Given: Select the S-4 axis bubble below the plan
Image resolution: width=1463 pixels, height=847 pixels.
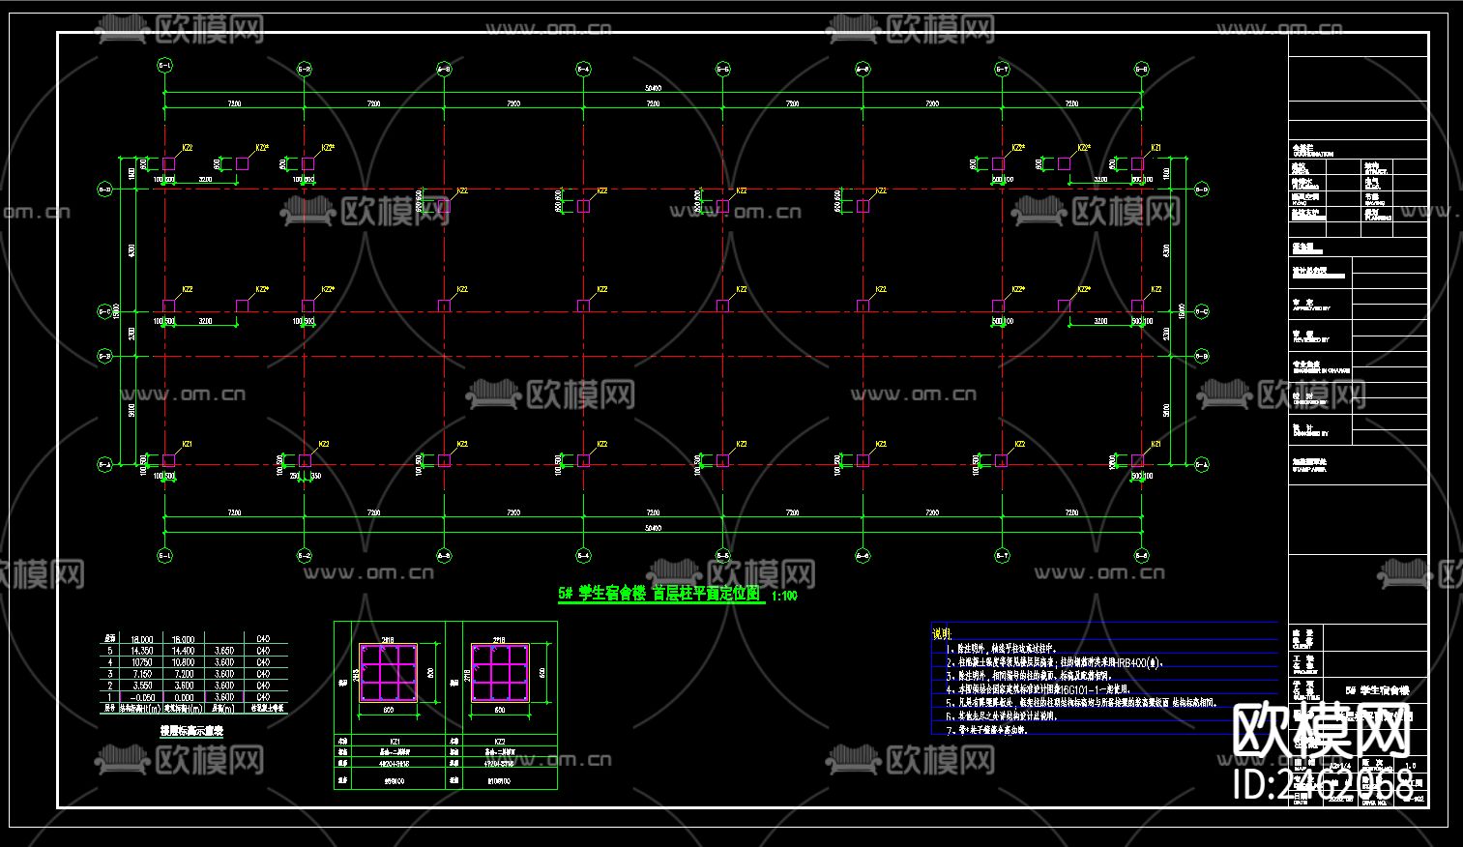Looking at the screenshot, I should pyautogui.click(x=583, y=555).
